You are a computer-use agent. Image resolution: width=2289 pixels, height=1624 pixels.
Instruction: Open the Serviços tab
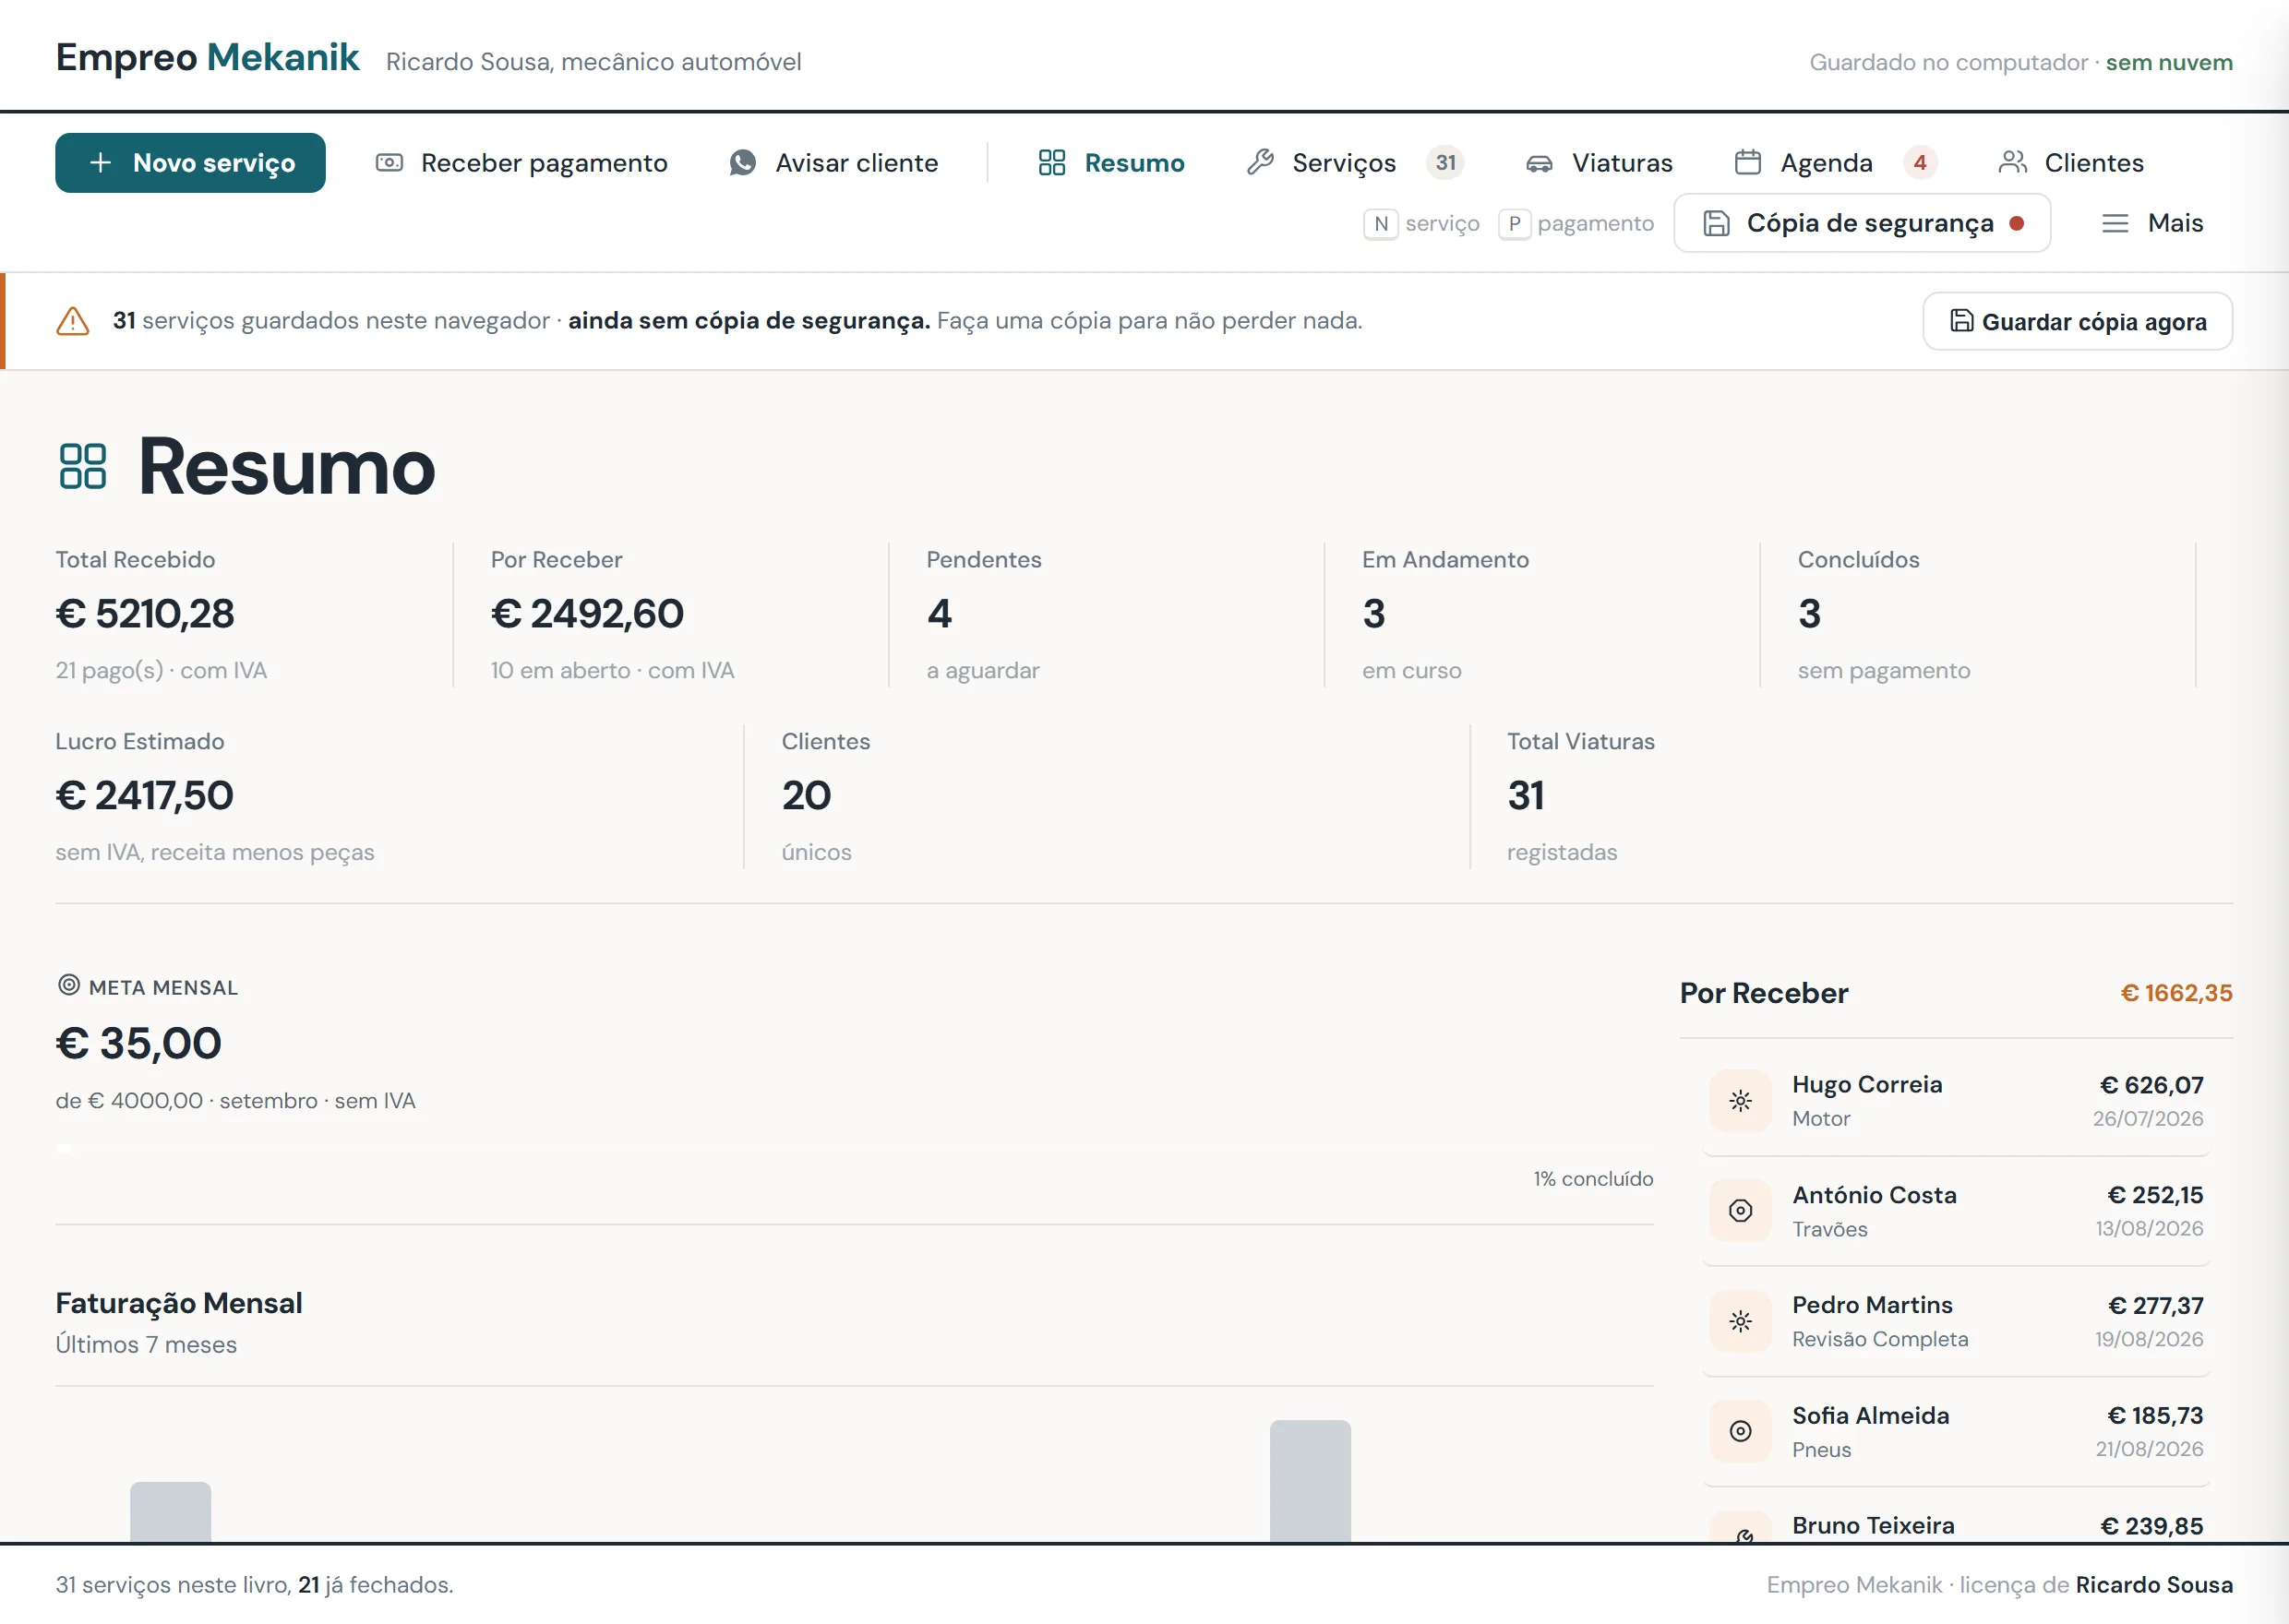(1355, 162)
